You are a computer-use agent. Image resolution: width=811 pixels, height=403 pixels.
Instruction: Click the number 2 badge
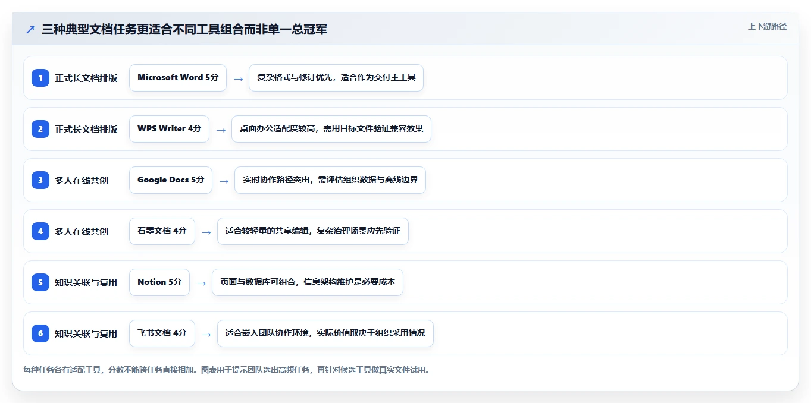[40, 128]
